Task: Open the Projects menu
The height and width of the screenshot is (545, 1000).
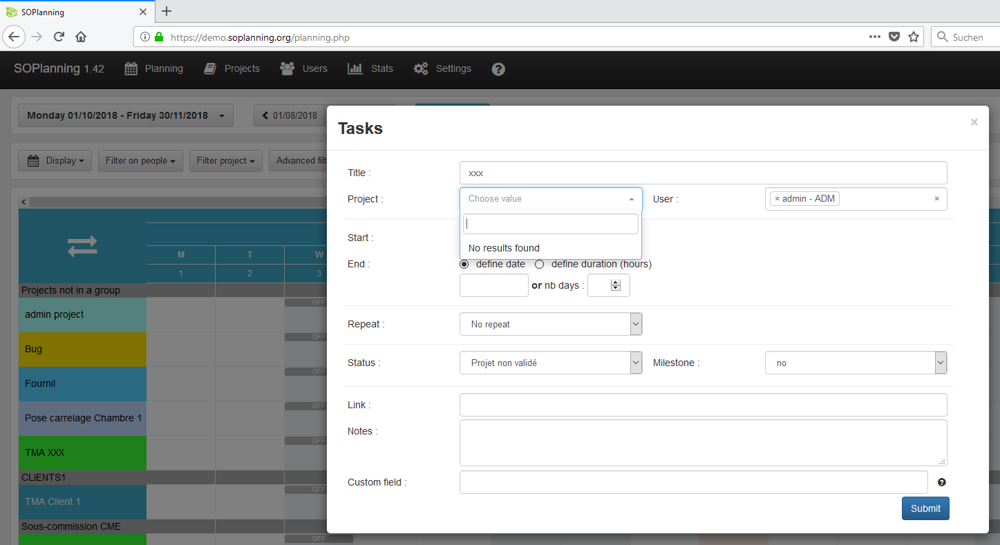Action: tap(232, 69)
